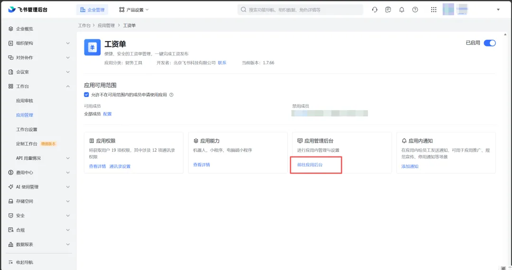Click 查看详情 in 应用权限 card
The height and width of the screenshot is (270, 512).
pyautogui.click(x=97, y=166)
